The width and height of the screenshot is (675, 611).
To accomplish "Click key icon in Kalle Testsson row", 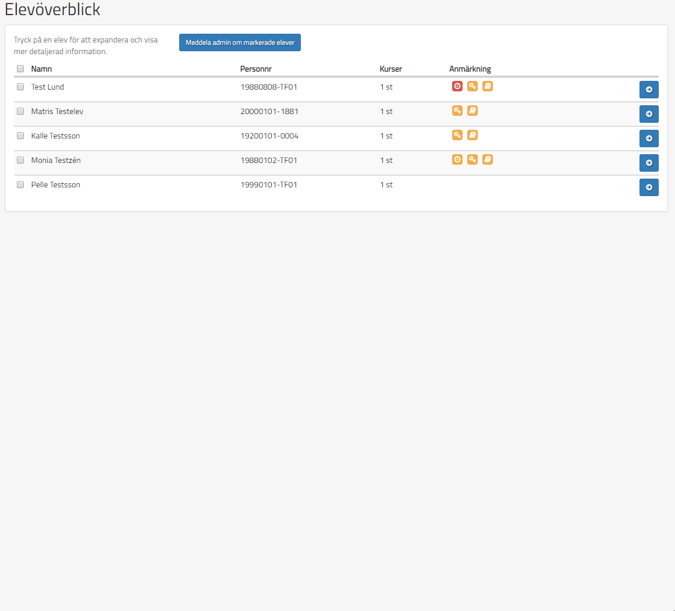I will [x=457, y=135].
